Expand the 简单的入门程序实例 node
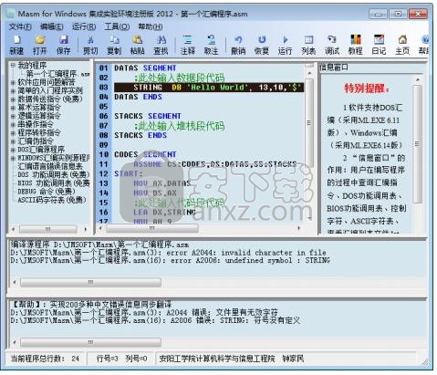The image size is (437, 375). pos(13,90)
